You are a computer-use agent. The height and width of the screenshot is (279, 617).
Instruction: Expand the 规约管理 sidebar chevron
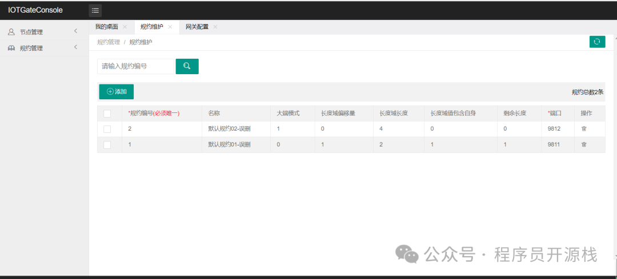click(75, 47)
